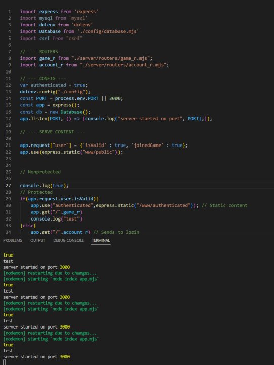Click the './config/database.mjs' import path string
The image size is (274, 365).
tap(108, 31)
